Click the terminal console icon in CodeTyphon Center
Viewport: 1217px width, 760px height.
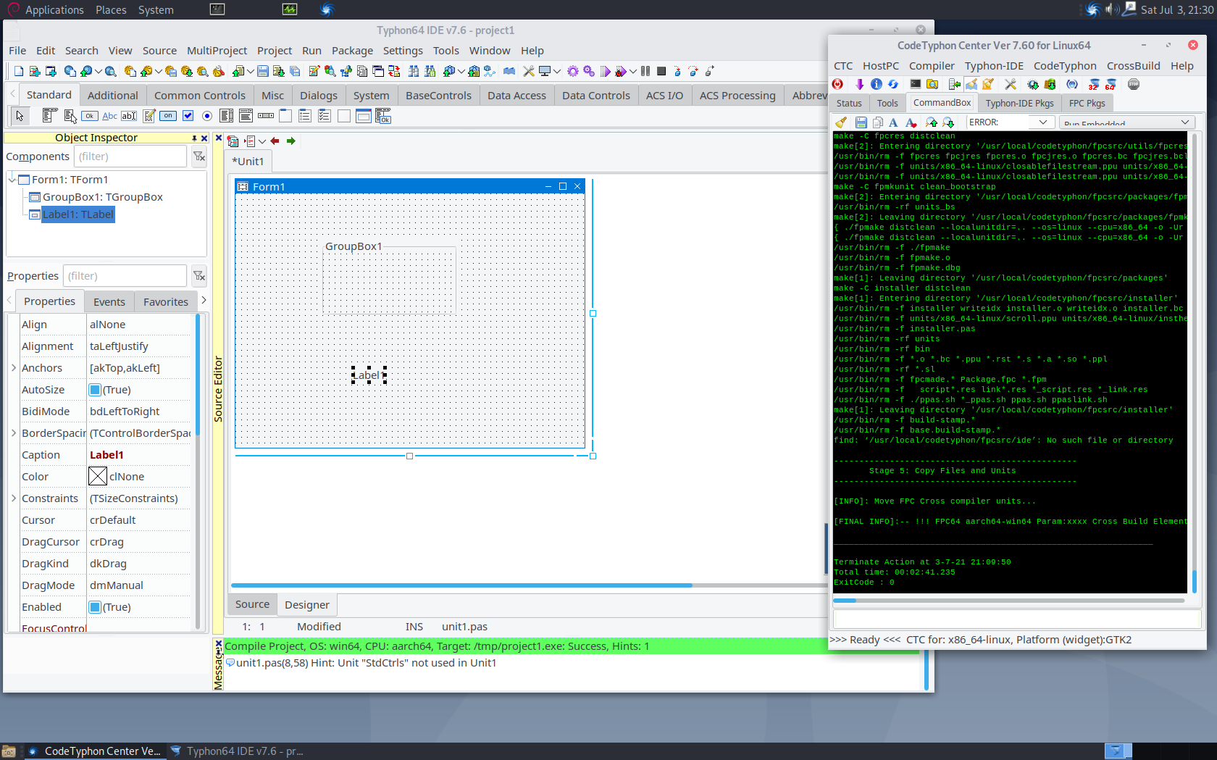point(916,84)
